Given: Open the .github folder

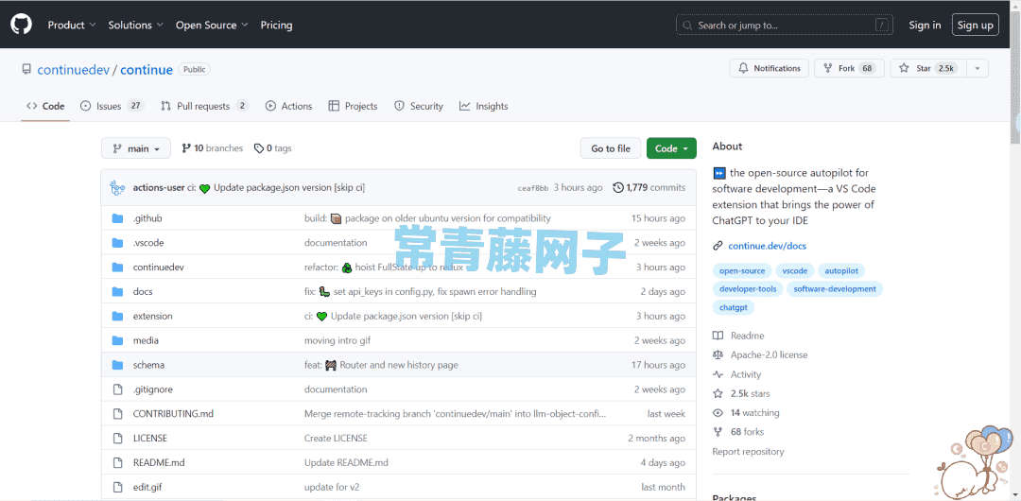Looking at the screenshot, I should pos(147,218).
